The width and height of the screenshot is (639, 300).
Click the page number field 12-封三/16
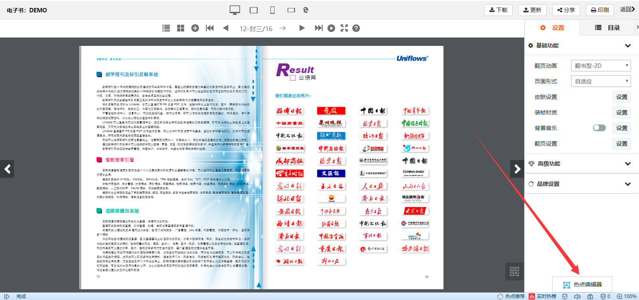pos(256,28)
